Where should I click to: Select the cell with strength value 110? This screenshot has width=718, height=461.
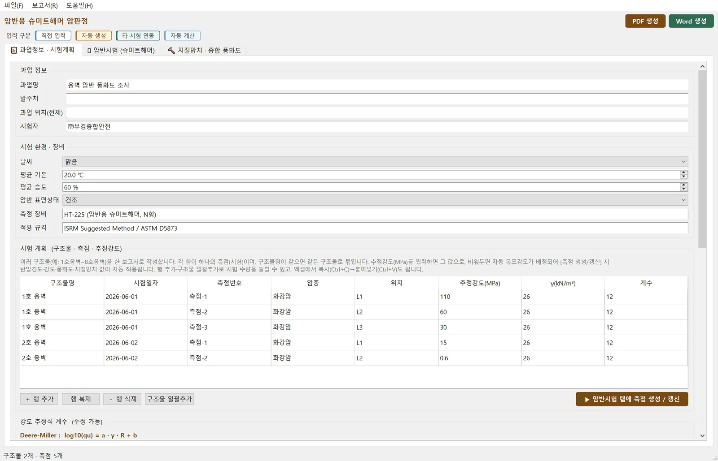point(480,297)
